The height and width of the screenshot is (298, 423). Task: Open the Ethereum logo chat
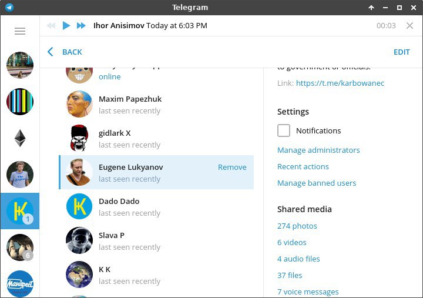pos(20,138)
